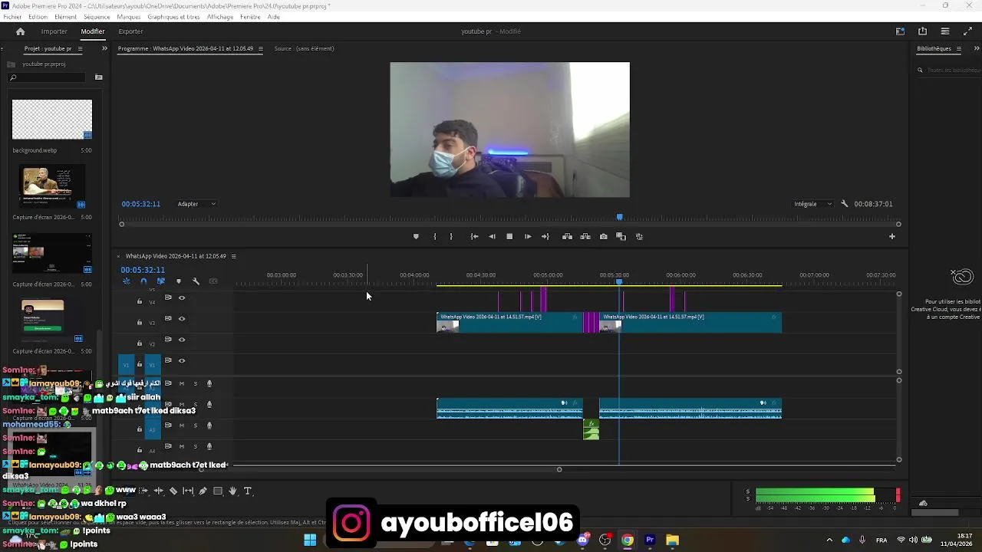Hide track V4 with eye icon
982x552 pixels.
click(182, 297)
